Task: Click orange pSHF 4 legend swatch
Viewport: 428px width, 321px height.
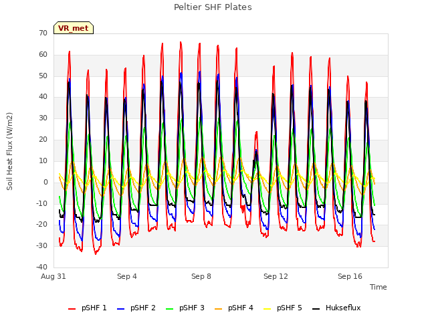Action: [x=219, y=309]
